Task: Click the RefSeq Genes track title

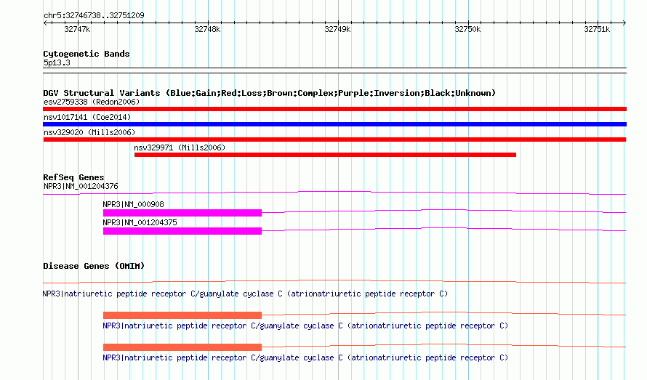Action: tap(73, 177)
